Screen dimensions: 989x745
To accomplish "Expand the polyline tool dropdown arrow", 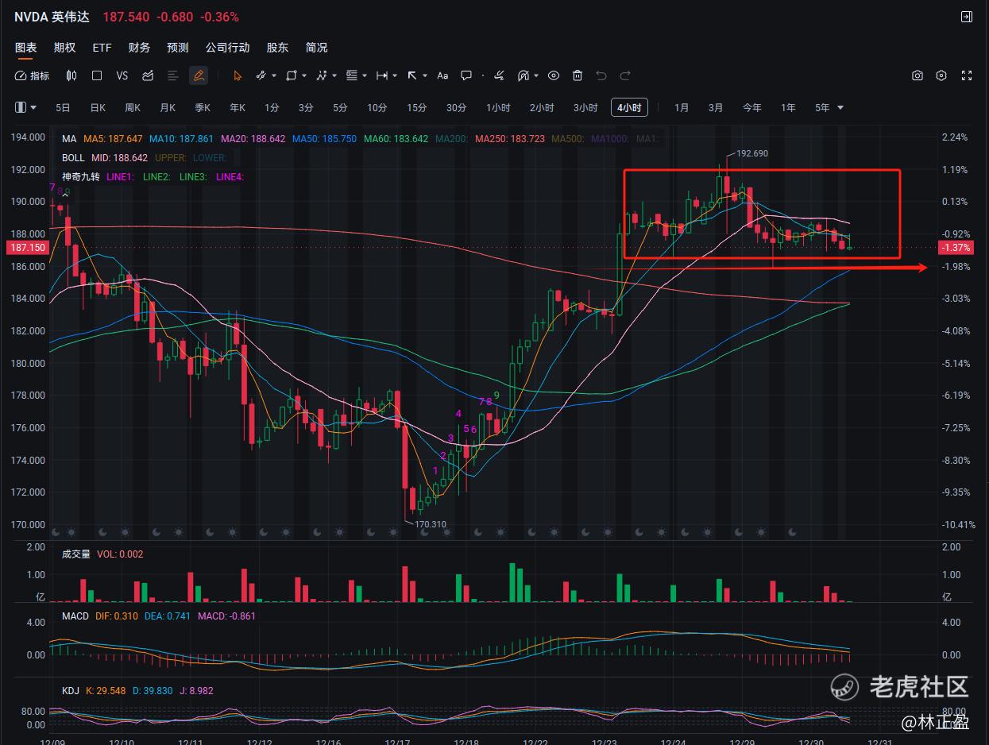I will (x=335, y=76).
